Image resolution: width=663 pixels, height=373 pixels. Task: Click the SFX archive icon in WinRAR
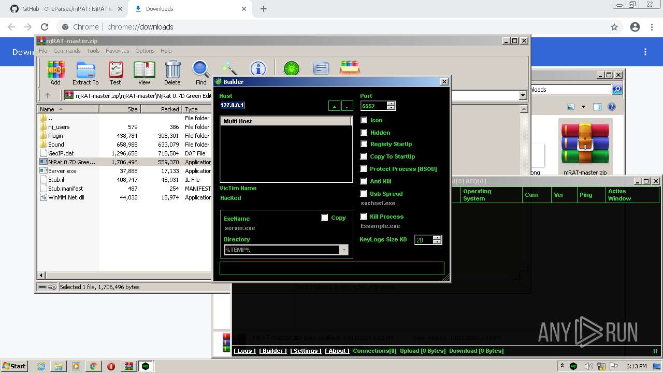350,68
